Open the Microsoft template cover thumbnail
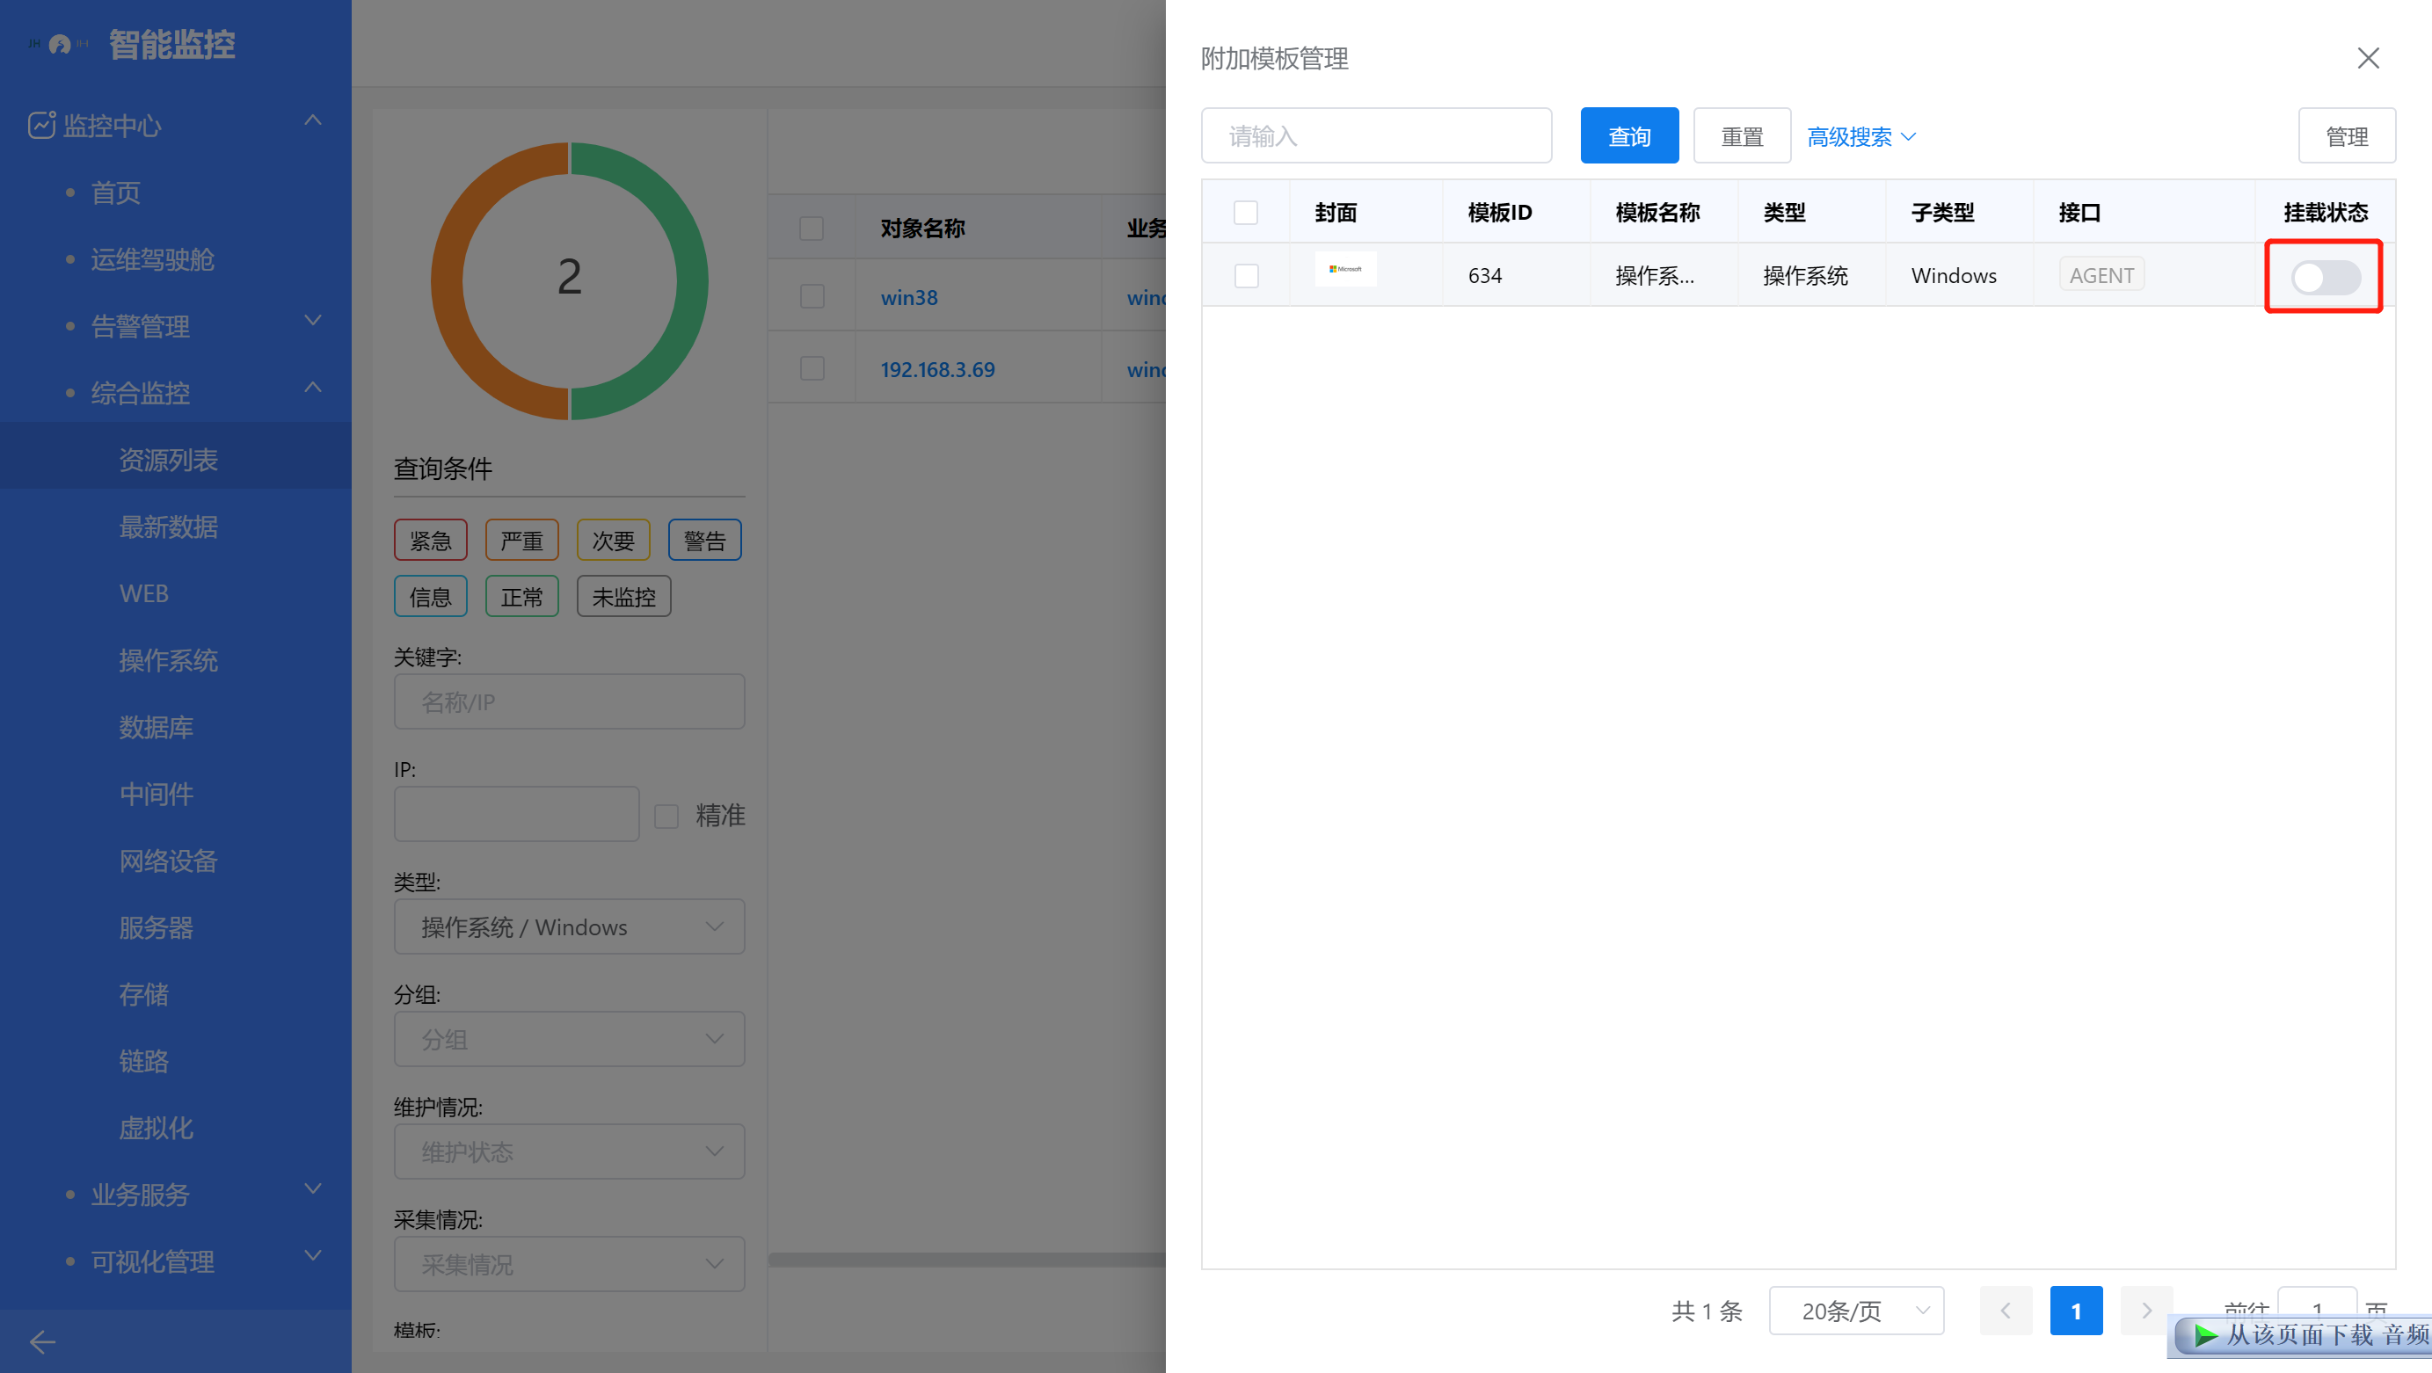The height and width of the screenshot is (1373, 2432). click(x=1345, y=270)
